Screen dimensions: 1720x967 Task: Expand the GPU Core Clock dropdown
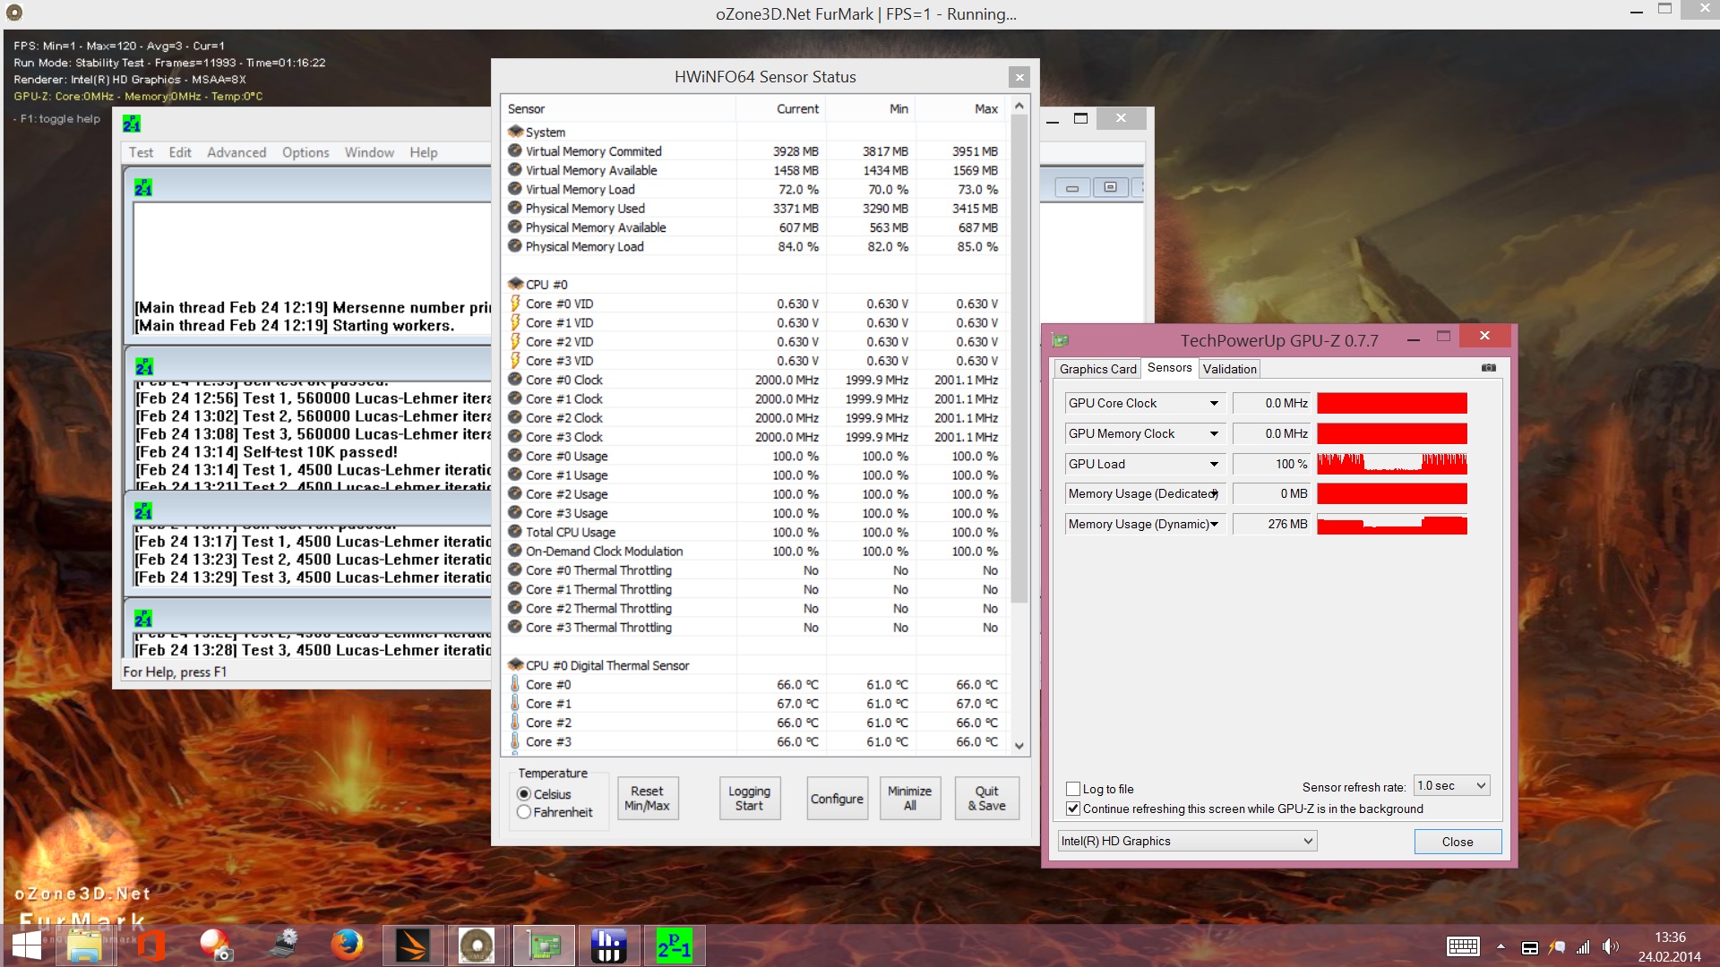click(x=1214, y=404)
